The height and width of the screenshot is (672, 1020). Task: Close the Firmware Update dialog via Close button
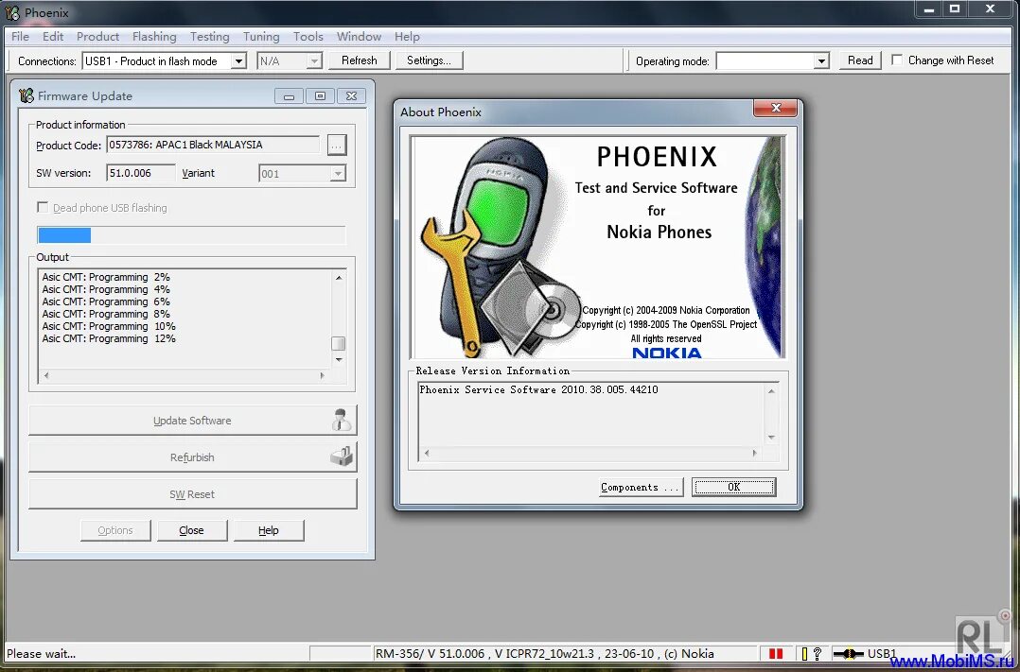point(191,530)
